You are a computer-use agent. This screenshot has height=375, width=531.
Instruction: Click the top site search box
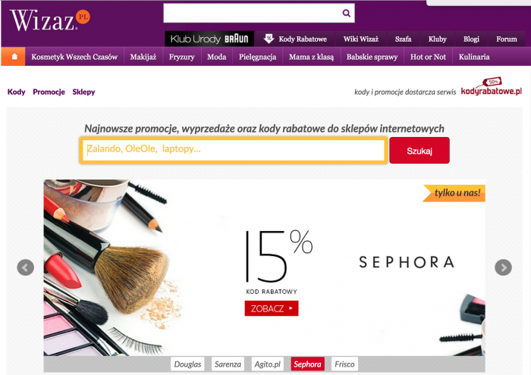click(259, 13)
